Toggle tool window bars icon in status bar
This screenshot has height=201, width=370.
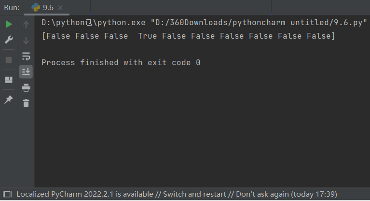(7, 194)
